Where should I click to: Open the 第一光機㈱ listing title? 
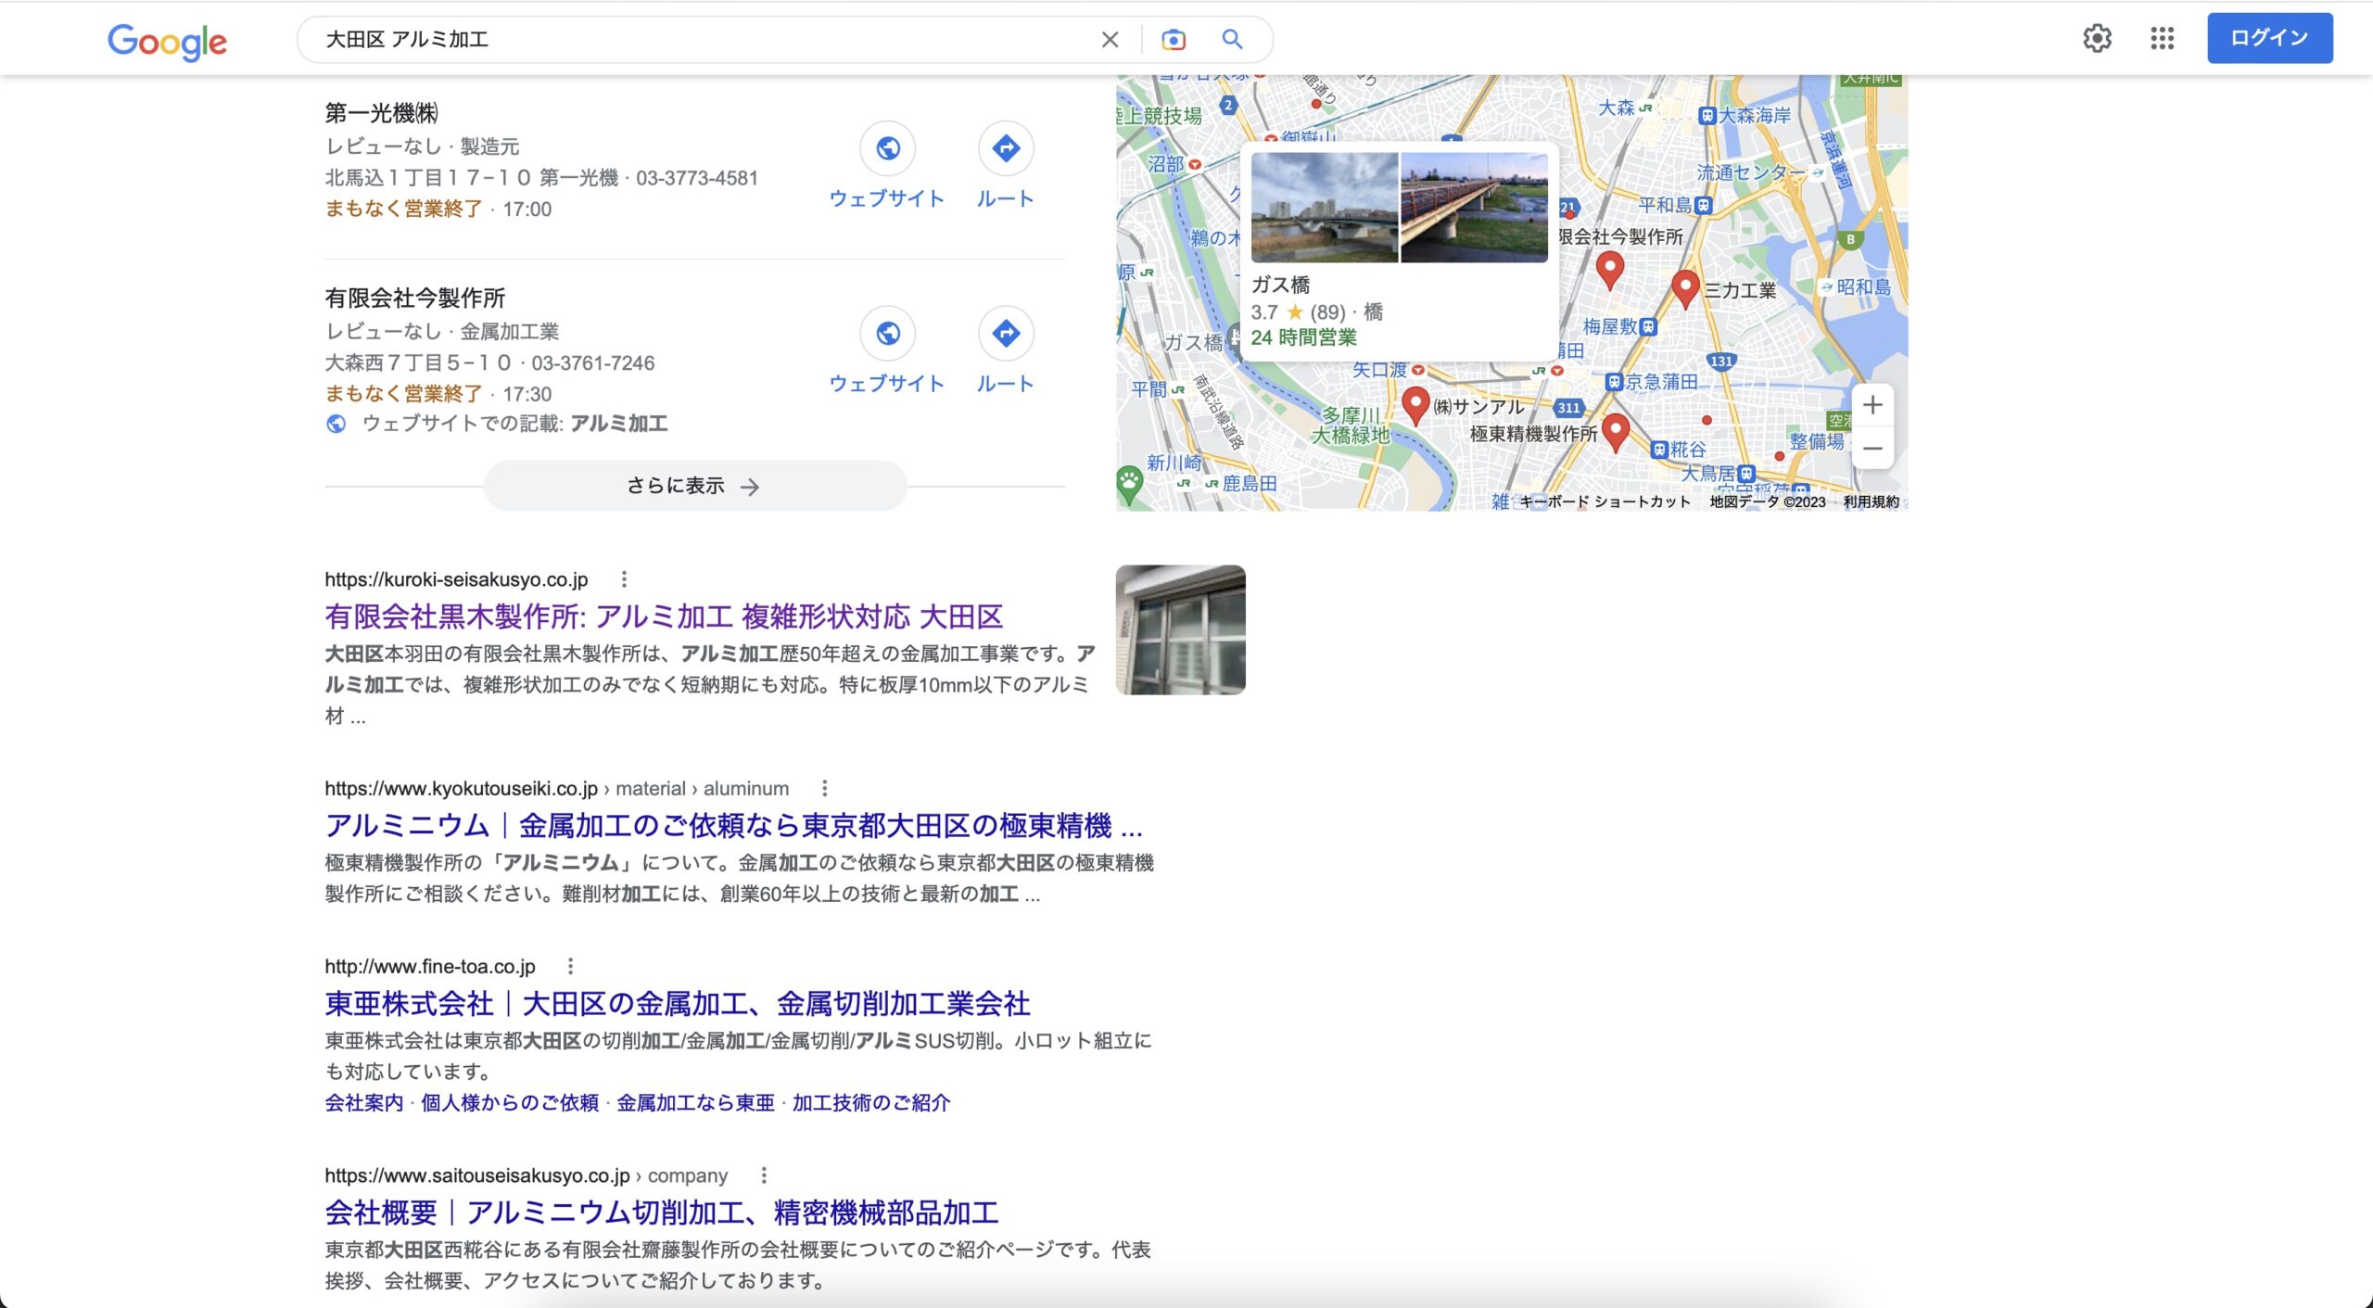tap(381, 113)
